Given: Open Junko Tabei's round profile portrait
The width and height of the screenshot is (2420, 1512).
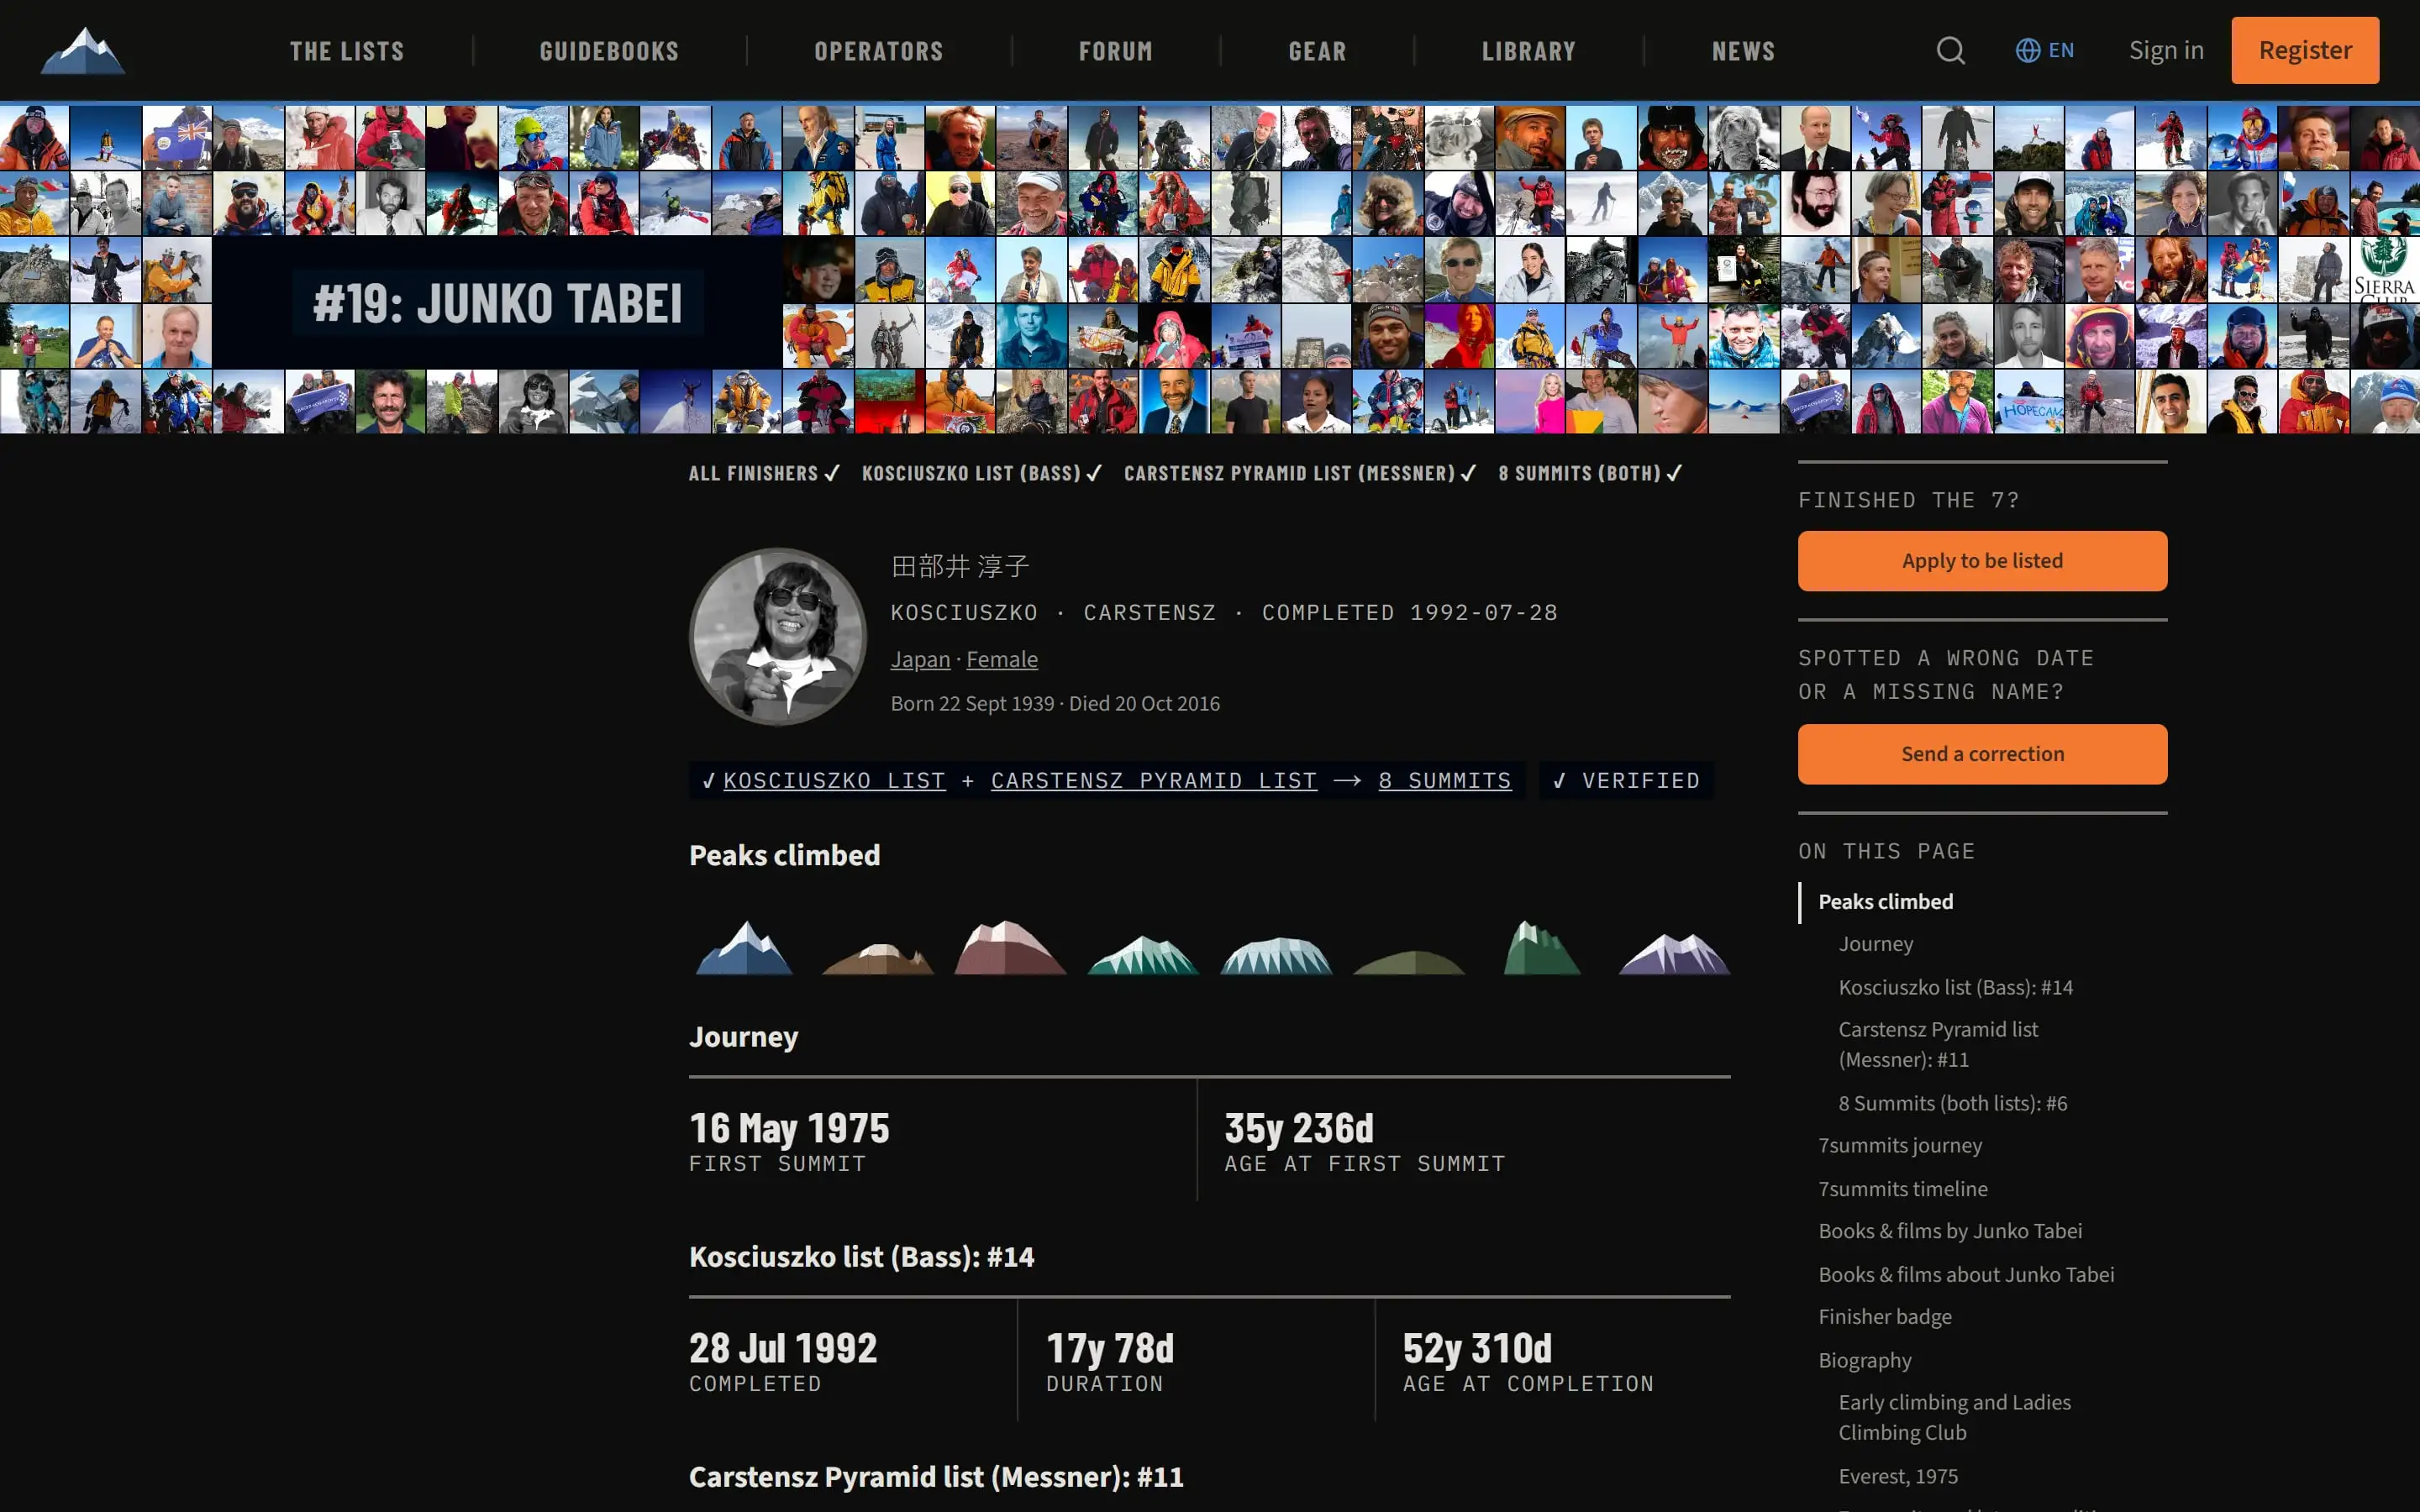Looking at the screenshot, I should (778, 636).
